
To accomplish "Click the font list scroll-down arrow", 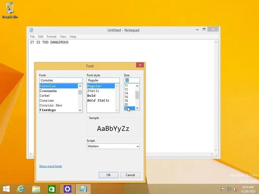I will (x=80, y=110).
